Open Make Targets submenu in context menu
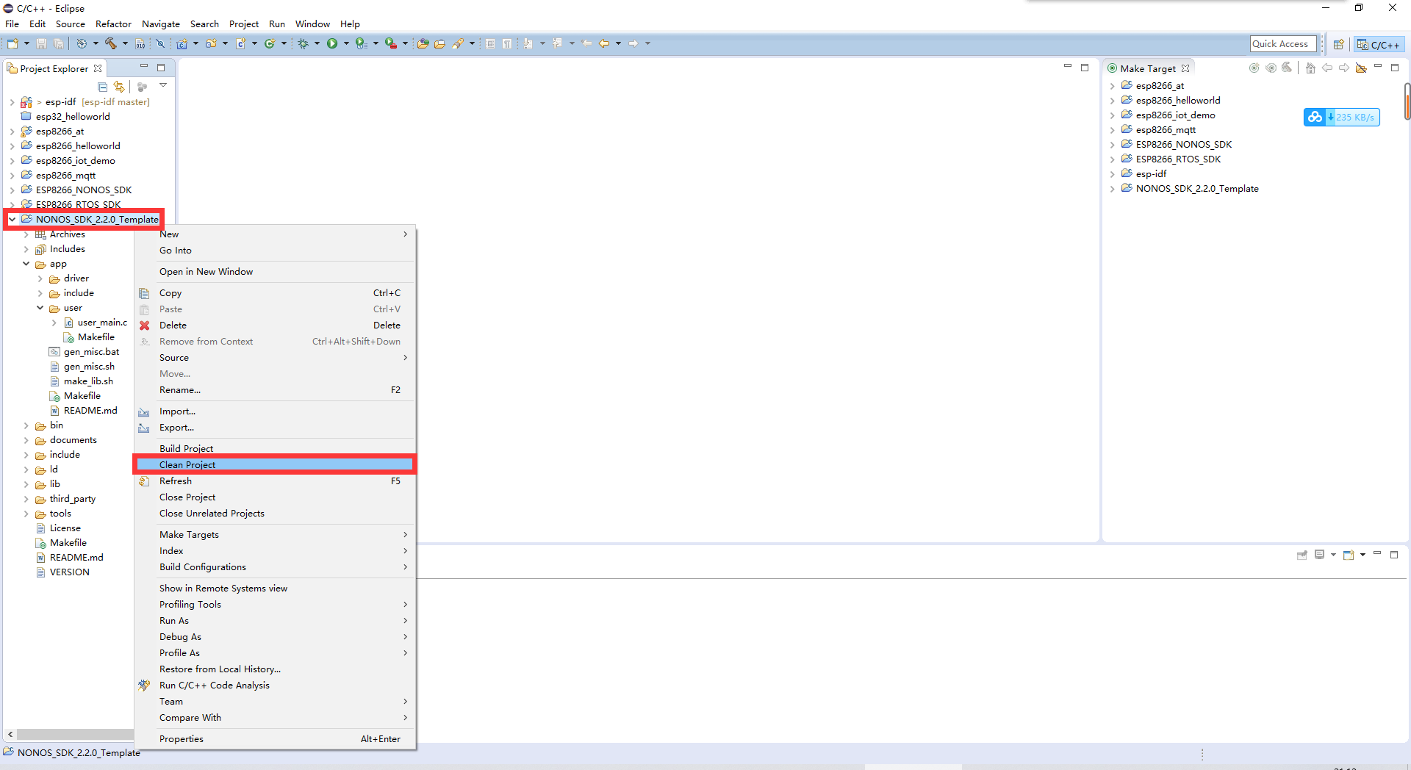Image resolution: width=1411 pixels, height=770 pixels. 275,535
